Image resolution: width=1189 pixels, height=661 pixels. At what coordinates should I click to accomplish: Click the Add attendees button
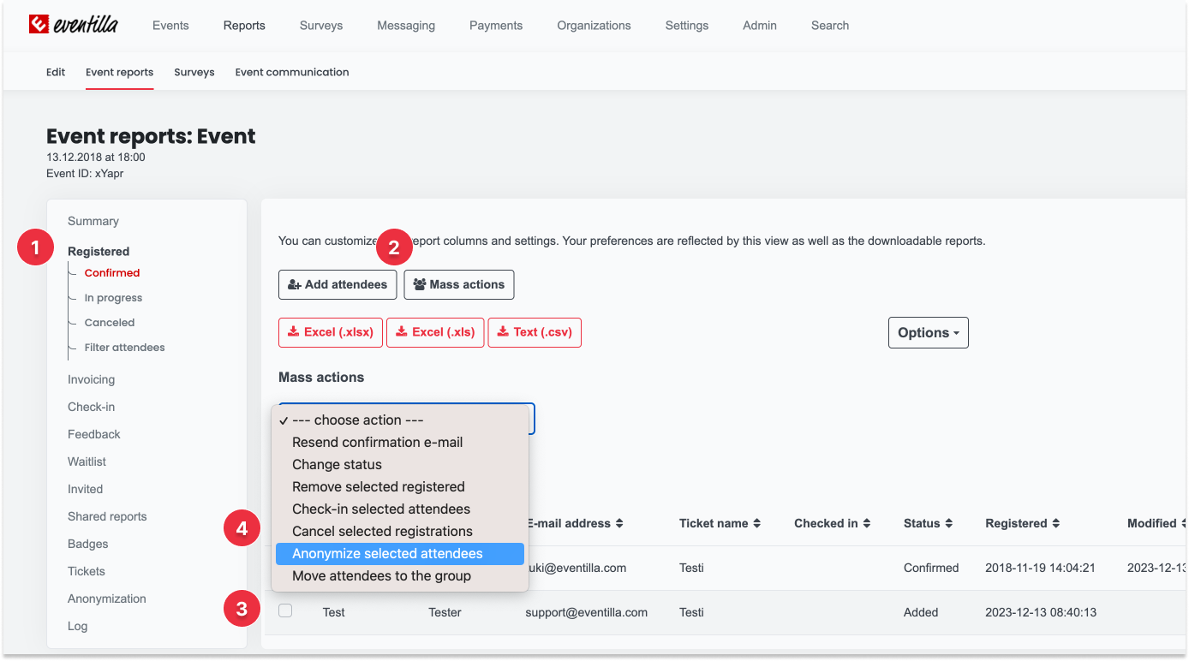338,285
